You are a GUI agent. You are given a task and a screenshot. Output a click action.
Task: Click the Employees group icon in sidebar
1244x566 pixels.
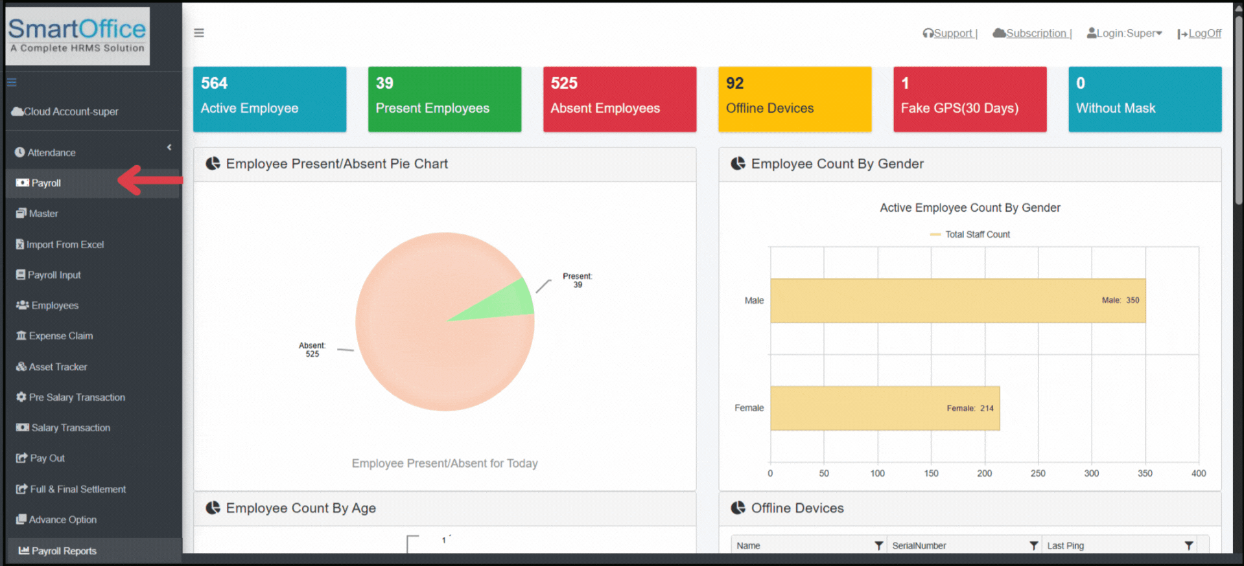coord(22,305)
